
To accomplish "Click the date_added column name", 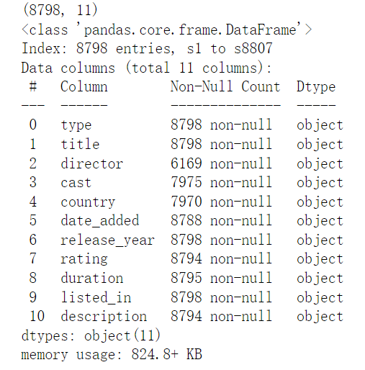I will [100, 220].
